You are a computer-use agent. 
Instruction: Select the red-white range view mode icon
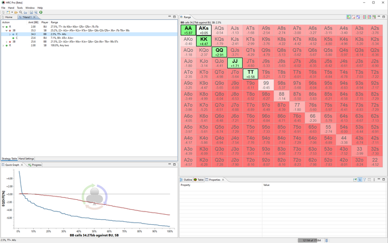pos(354,17)
